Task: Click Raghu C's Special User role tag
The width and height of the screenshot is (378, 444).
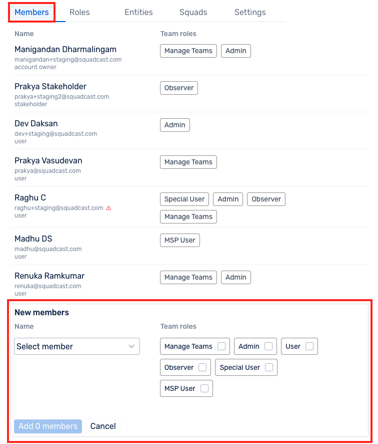Action: 184,199
